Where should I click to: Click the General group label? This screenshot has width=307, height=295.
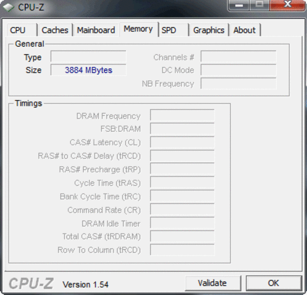[x=30, y=44]
